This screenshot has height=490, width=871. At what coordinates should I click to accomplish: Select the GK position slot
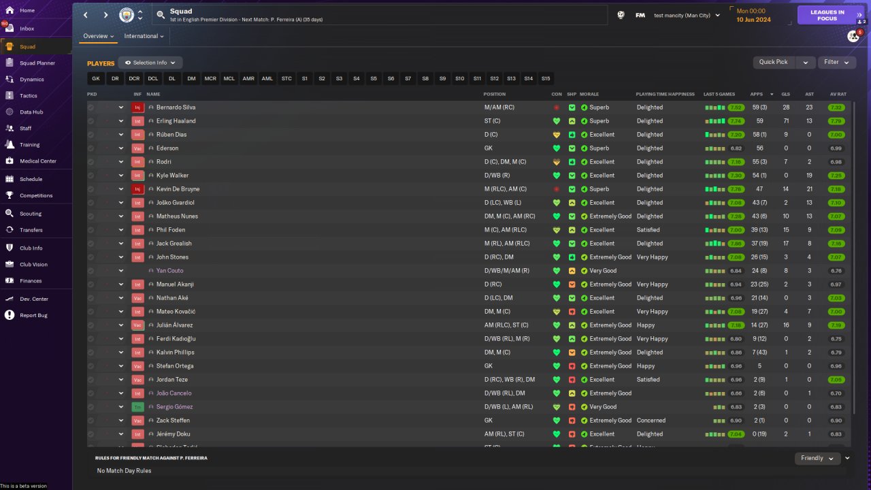coord(96,79)
